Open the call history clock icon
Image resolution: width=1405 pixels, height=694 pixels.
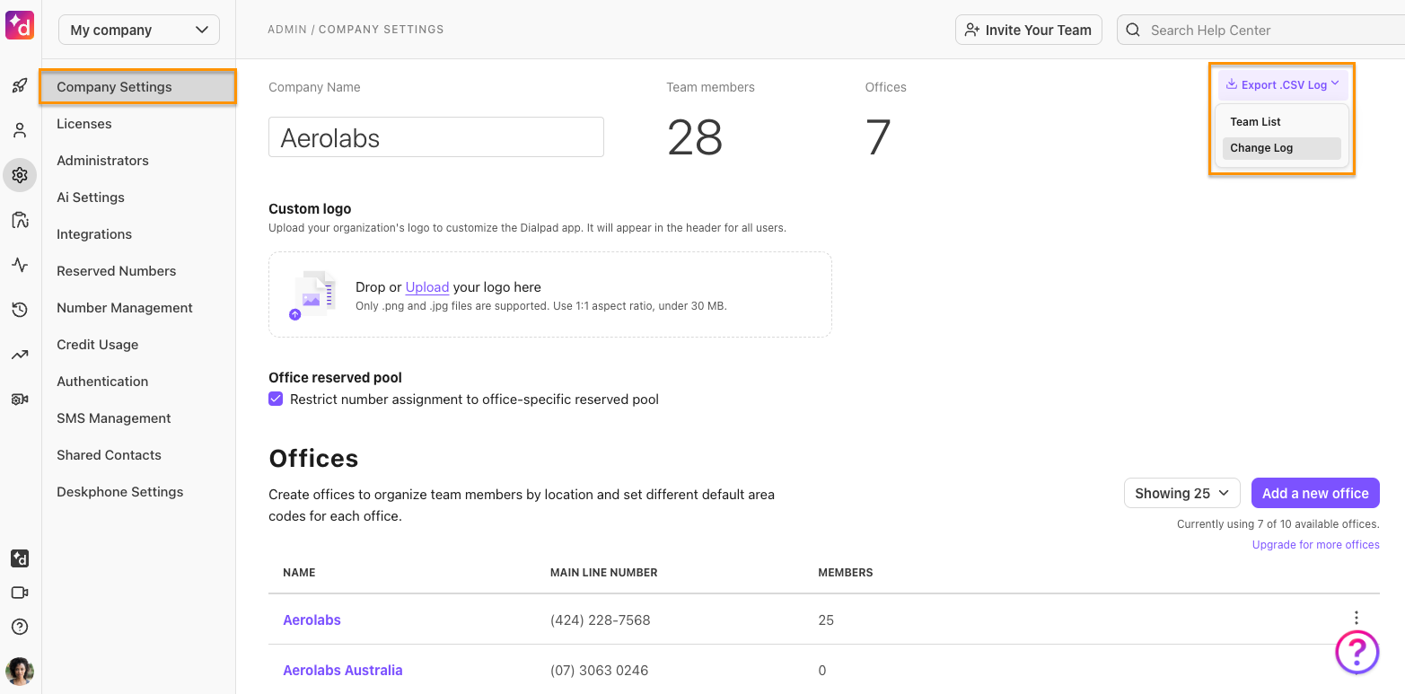pos(20,310)
